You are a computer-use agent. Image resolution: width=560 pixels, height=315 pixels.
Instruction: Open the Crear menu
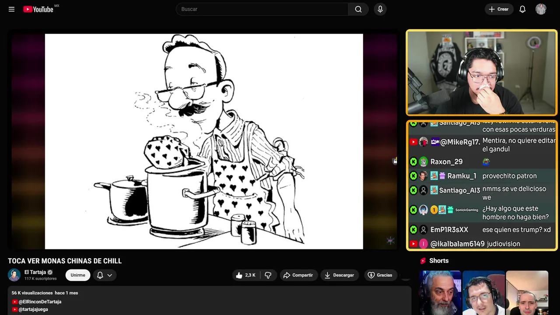pos(499,9)
